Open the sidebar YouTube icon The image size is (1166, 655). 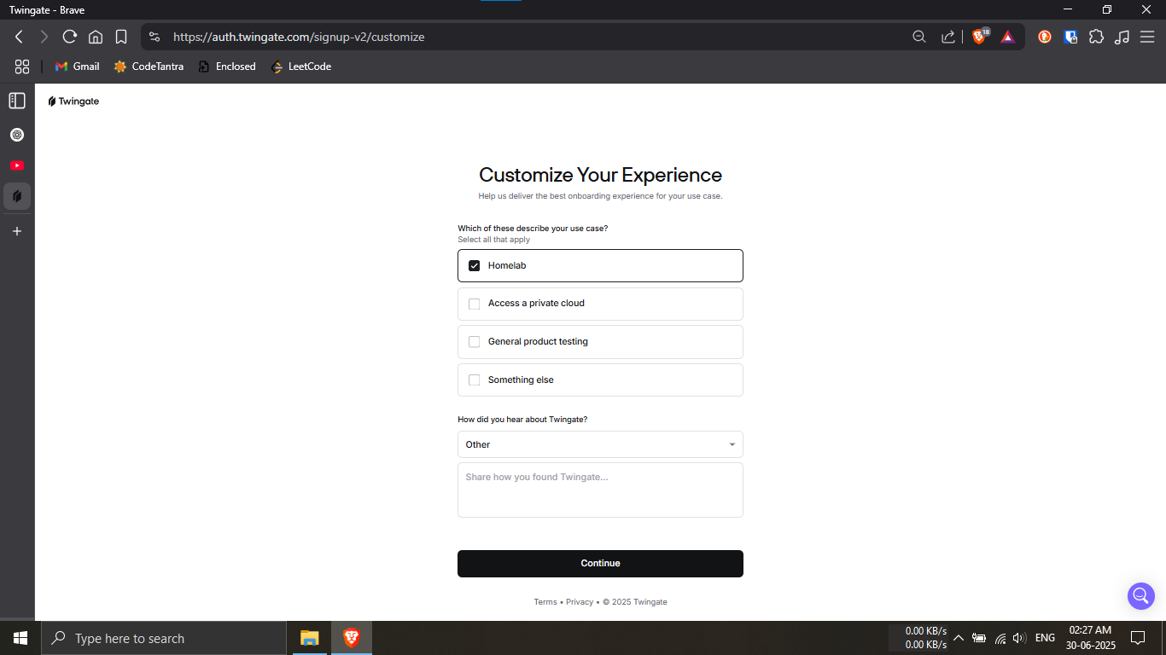16,165
